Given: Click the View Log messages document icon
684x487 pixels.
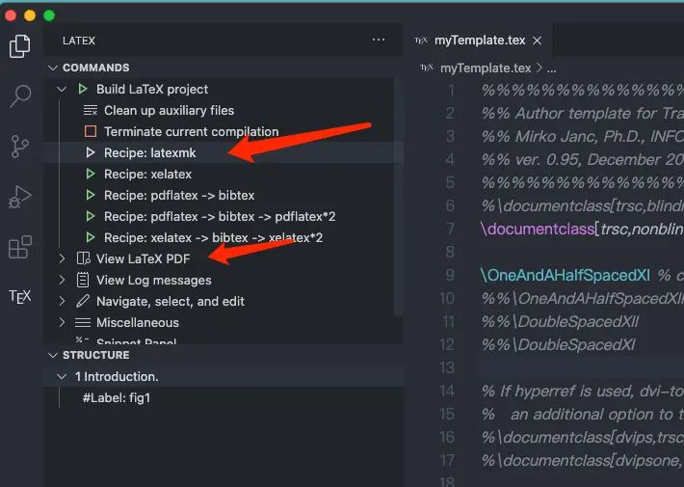Looking at the screenshot, I should coord(83,280).
